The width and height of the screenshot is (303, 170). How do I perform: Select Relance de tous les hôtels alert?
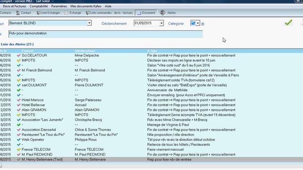[x=178, y=144]
